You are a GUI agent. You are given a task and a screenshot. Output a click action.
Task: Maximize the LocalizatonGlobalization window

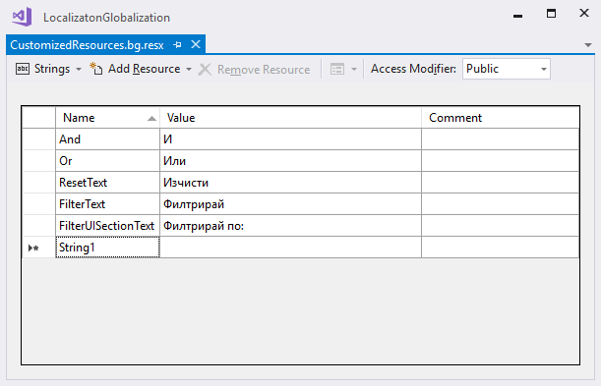551,14
